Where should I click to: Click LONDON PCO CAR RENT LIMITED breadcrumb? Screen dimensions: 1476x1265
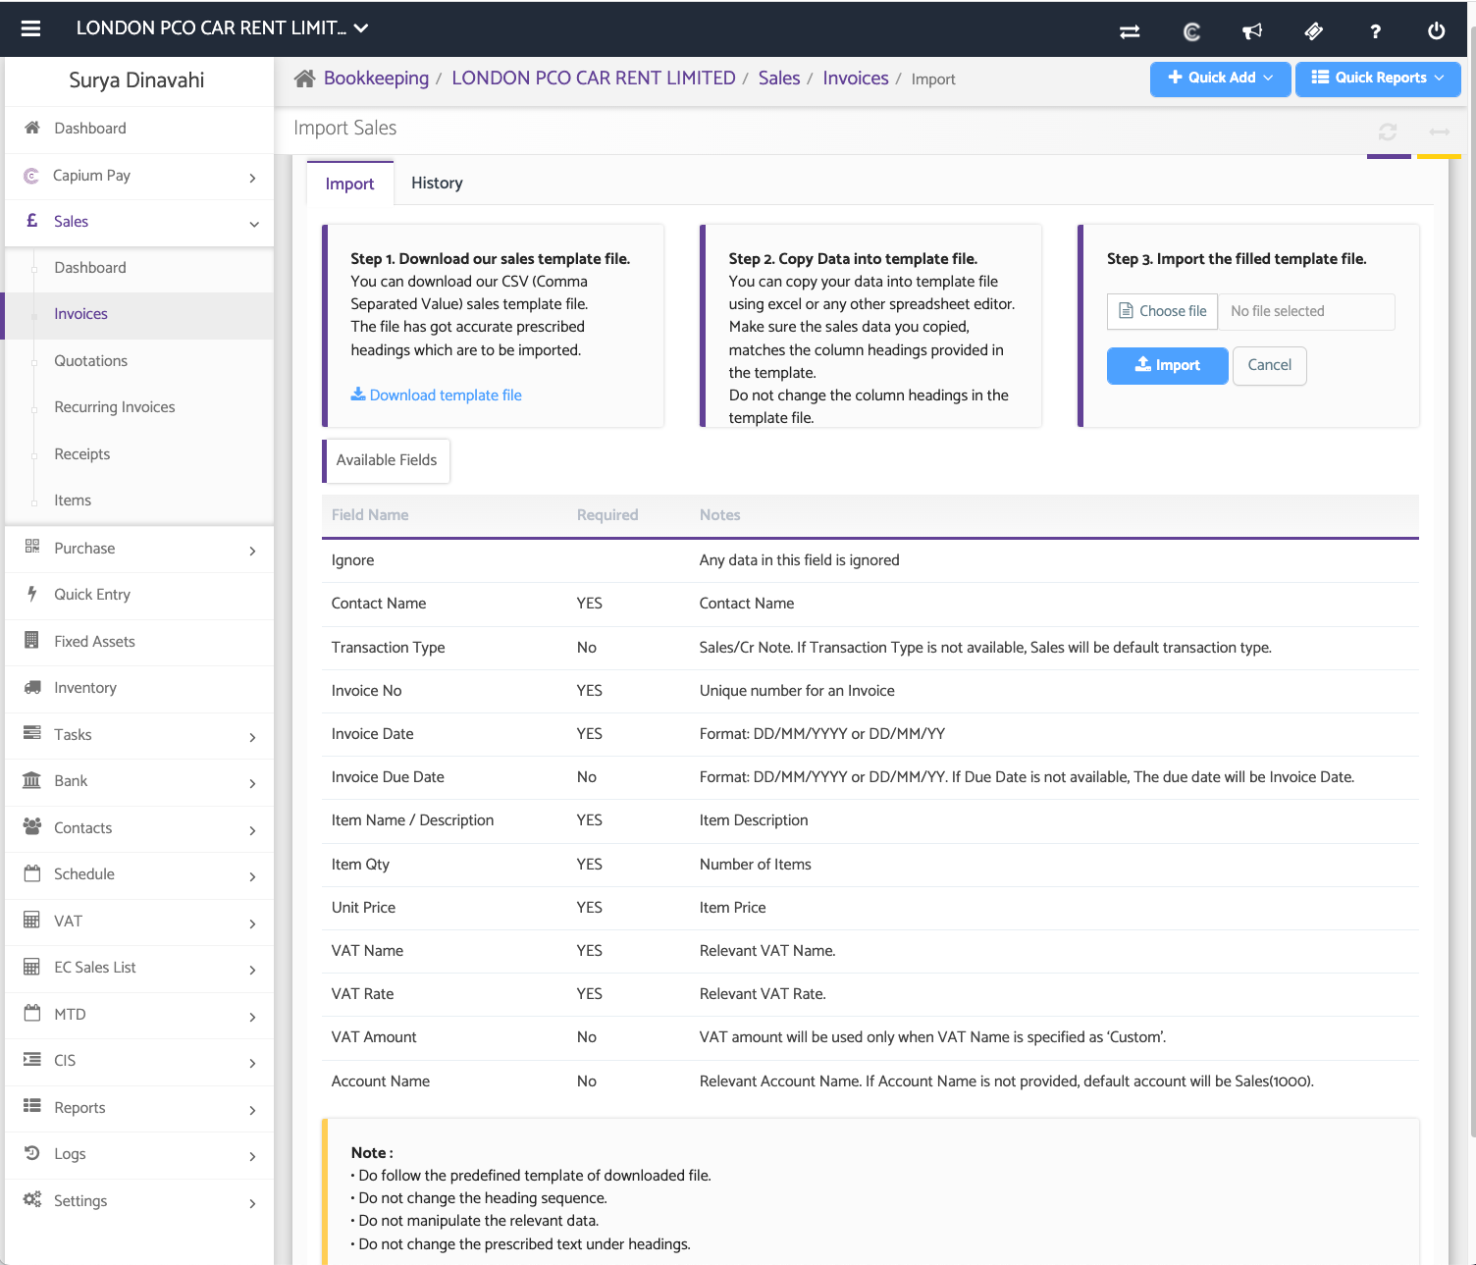[x=594, y=79]
